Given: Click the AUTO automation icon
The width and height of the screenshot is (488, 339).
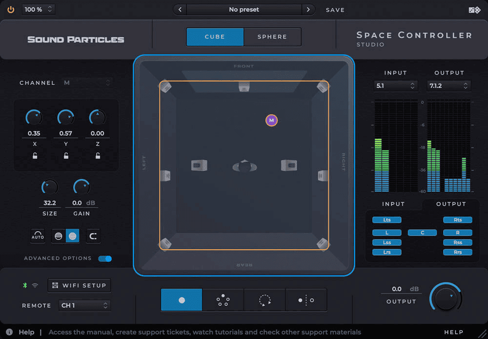Looking at the screenshot, I should [x=38, y=236].
